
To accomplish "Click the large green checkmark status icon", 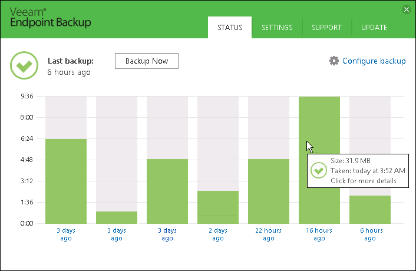I will coord(24,65).
